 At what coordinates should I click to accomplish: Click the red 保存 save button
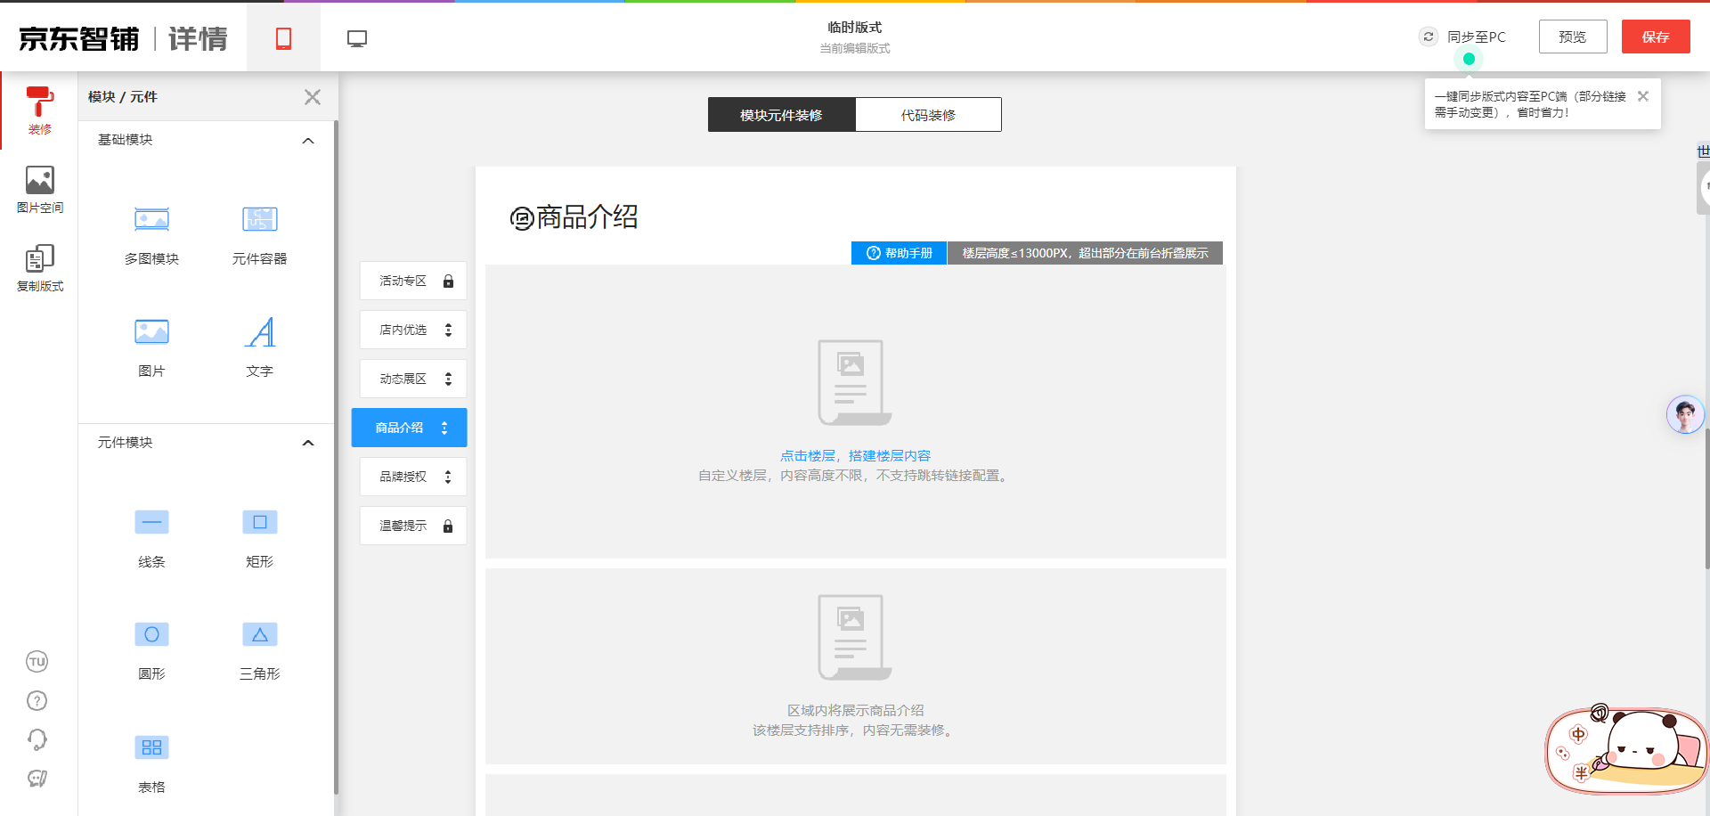click(x=1655, y=37)
